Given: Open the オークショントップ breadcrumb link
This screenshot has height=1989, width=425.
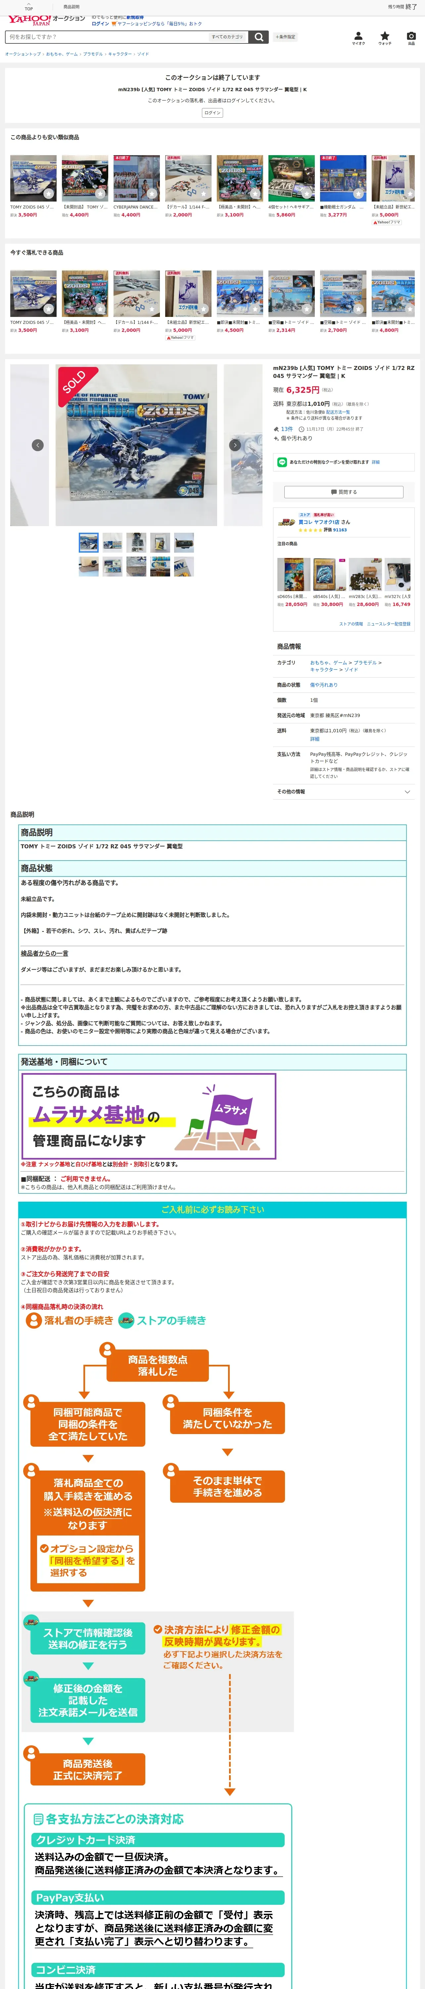Looking at the screenshot, I should pyautogui.click(x=23, y=54).
